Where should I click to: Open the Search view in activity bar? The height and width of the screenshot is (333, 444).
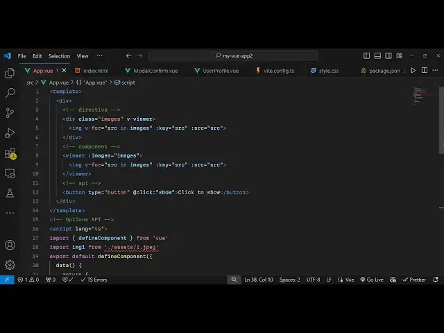10,93
